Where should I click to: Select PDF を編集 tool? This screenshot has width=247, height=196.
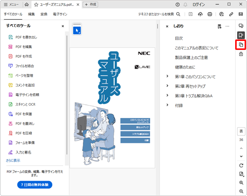(x=20, y=47)
